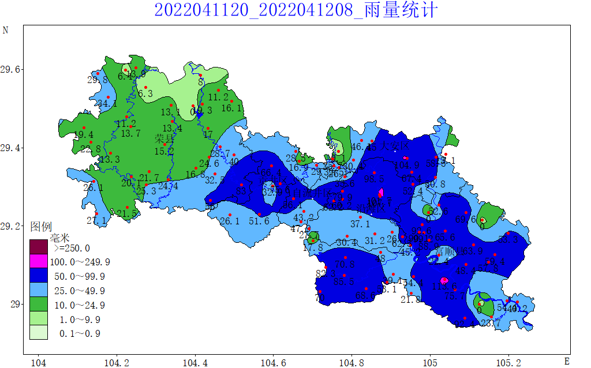591x368 pixels.
Task: Click the 51.6 rainfall value label
Action: pos(259,221)
